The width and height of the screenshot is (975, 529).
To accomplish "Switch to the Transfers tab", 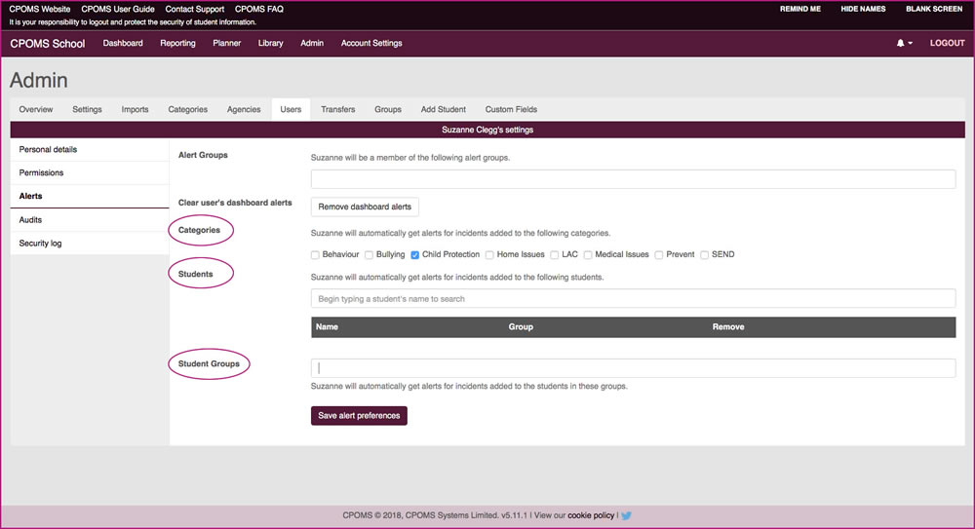I will [337, 109].
